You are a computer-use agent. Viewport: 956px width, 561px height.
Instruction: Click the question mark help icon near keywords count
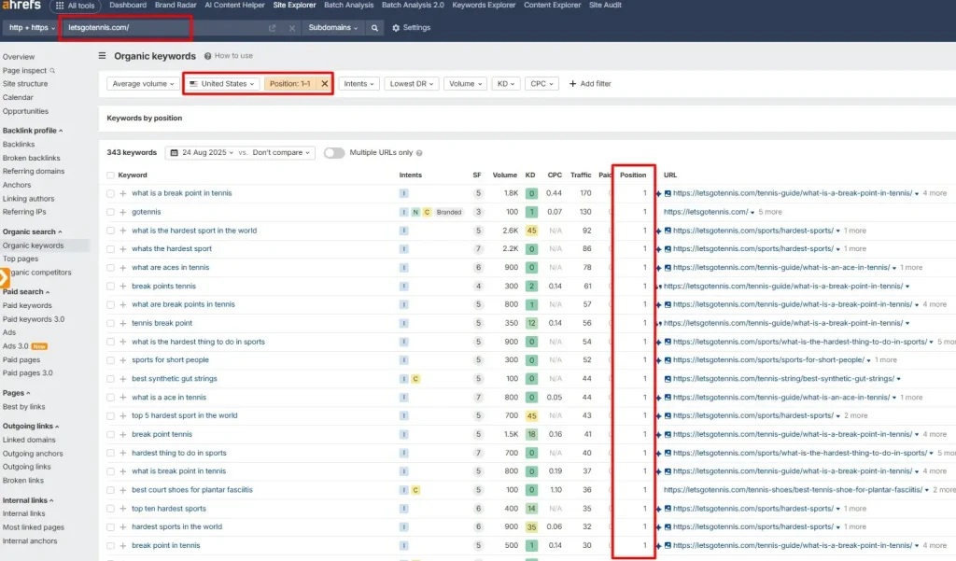[x=419, y=153]
